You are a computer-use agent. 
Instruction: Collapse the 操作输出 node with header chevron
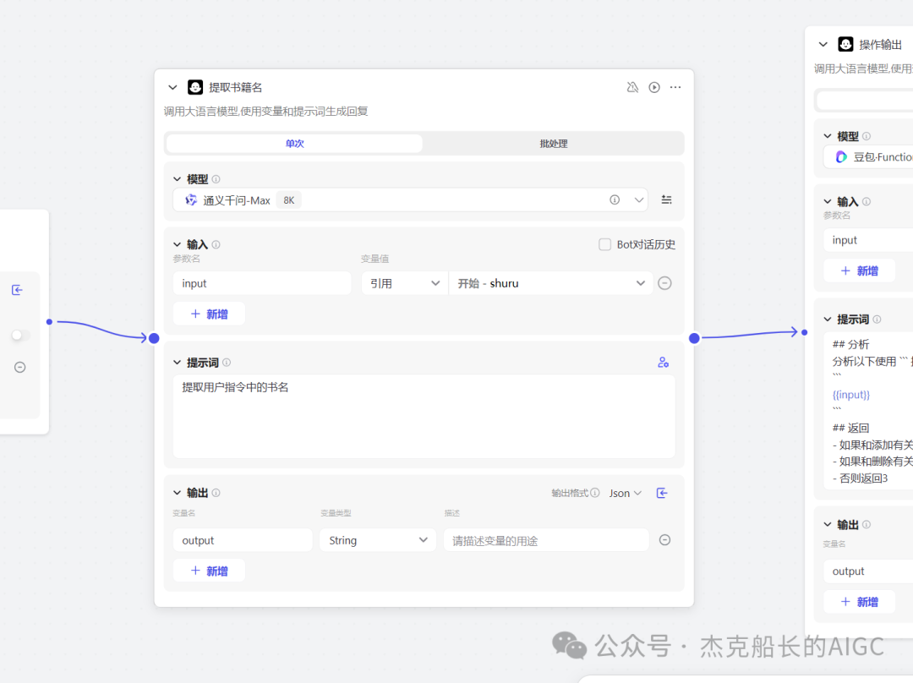(x=823, y=44)
